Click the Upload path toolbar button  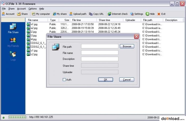pyautogui.click(x=78, y=14)
